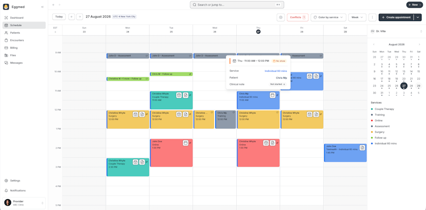Open Notifications bell in sidebar
The width and height of the screenshot is (426, 210).
(x=18, y=191)
